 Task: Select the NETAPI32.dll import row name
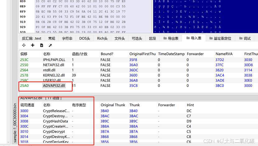click(54, 65)
